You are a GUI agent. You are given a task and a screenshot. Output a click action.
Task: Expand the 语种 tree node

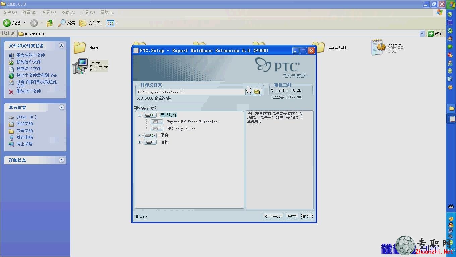point(140,142)
